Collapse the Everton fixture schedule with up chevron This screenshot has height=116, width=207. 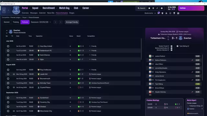pyautogui.click(x=7, y=31)
